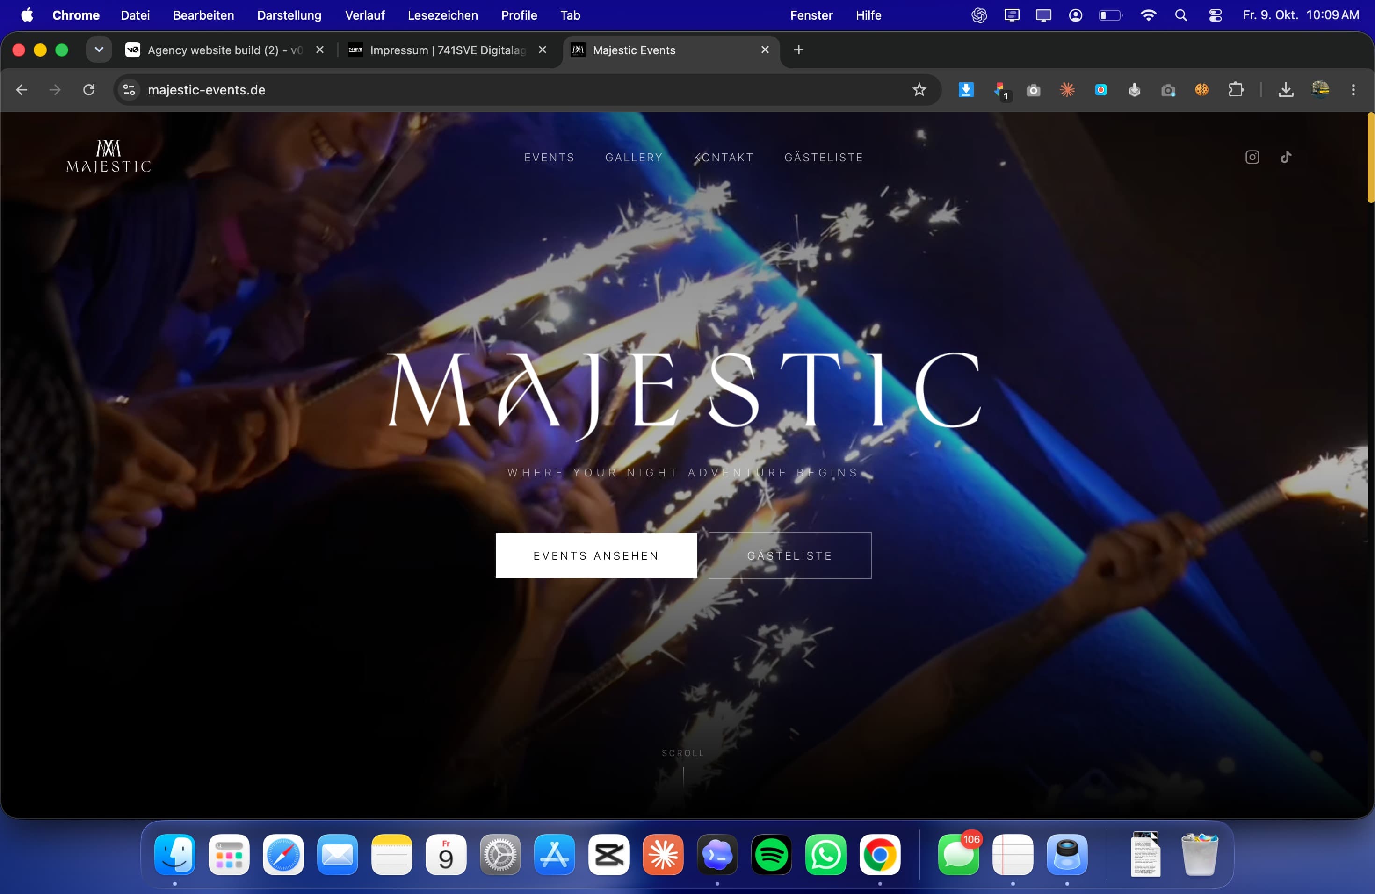1375x894 pixels.
Task: Go back with browser back arrow
Action: coord(22,89)
